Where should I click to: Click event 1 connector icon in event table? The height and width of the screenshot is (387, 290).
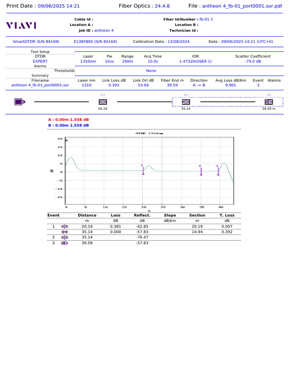pyautogui.click(x=65, y=226)
